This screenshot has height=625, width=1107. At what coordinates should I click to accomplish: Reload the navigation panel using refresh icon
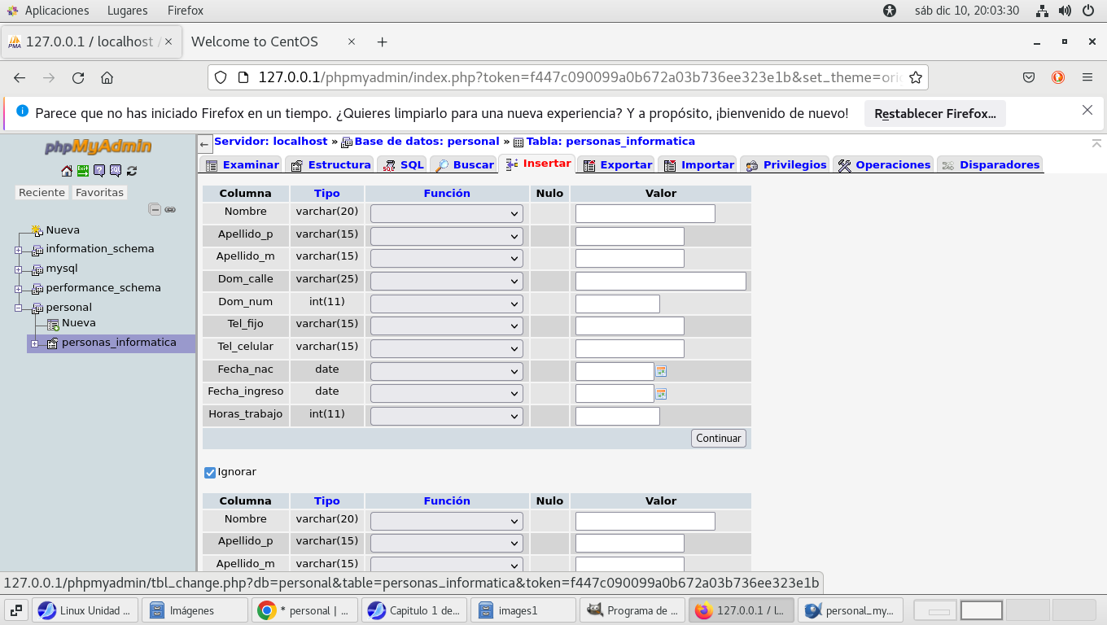pyautogui.click(x=132, y=171)
